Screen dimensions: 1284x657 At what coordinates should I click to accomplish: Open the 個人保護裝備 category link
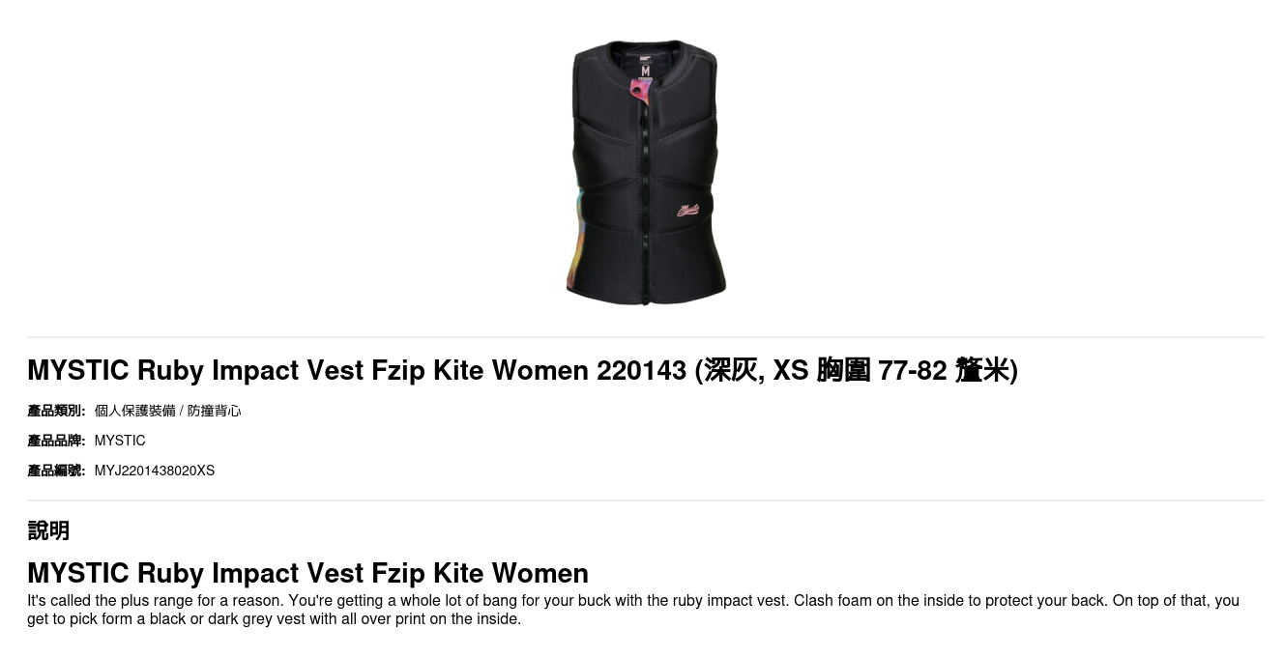[134, 411]
